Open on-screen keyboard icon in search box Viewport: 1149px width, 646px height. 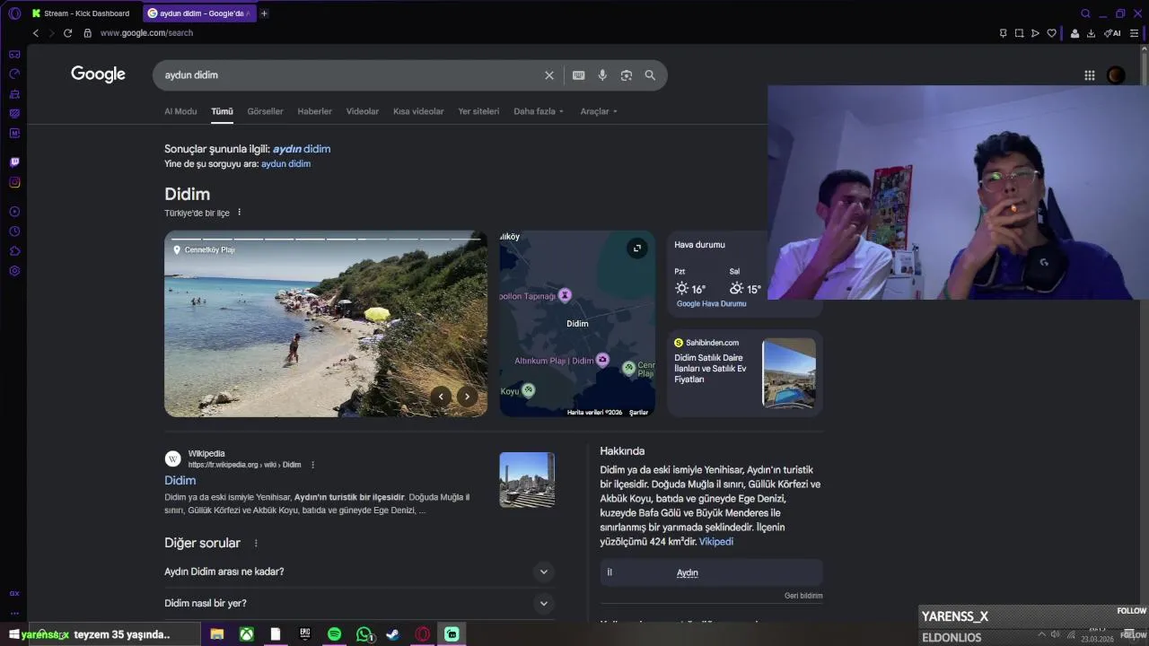pos(579,75)
